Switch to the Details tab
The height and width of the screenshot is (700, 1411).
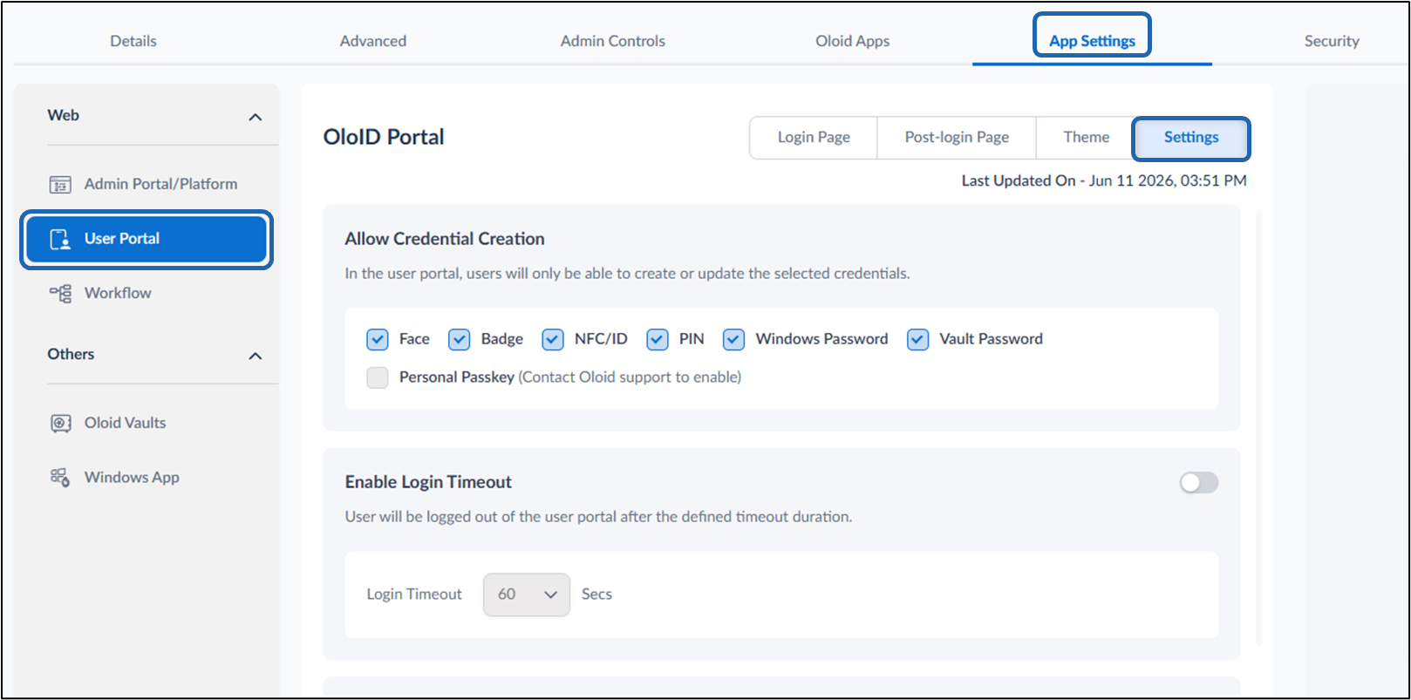[133, 41]
